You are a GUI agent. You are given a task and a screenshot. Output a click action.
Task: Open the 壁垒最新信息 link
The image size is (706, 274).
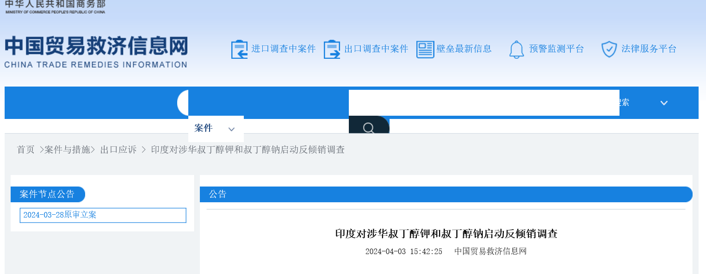pos(464,49)
